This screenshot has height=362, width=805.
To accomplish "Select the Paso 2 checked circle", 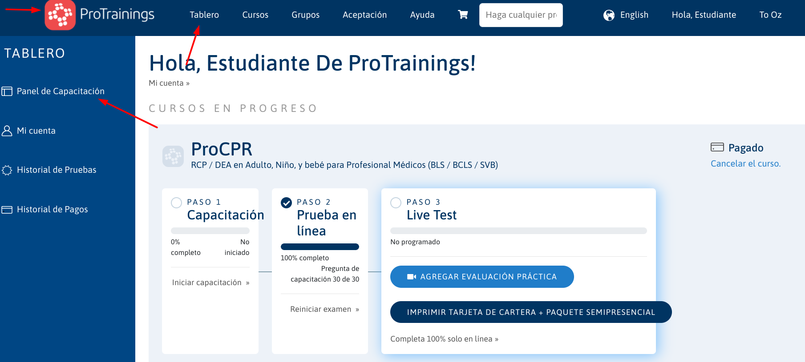I will click(x=286, y=203).
